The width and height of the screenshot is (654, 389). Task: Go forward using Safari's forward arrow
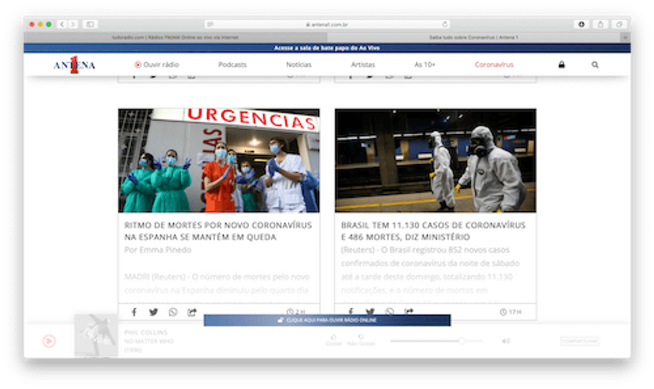pyautogui.click(x=73, y=25)
